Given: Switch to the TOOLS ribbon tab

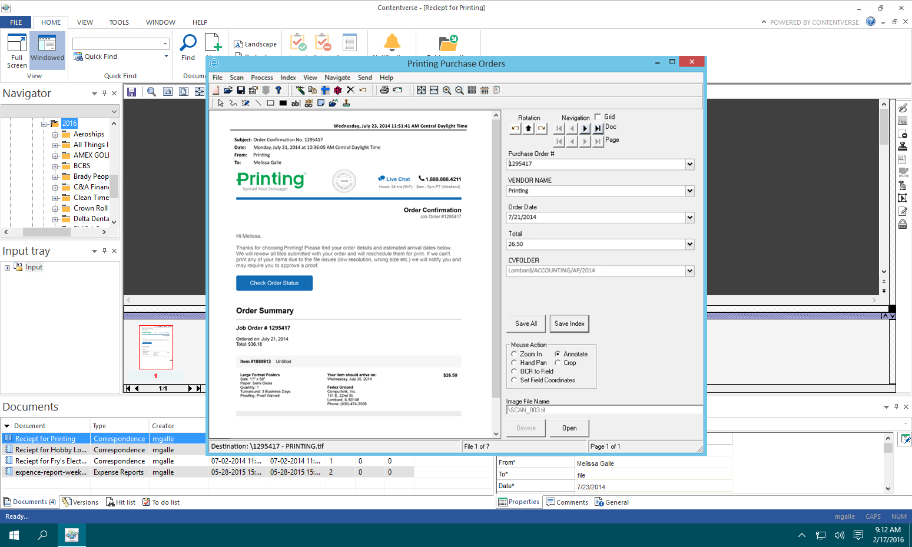Looking at the screenshot, I should 119,22.
